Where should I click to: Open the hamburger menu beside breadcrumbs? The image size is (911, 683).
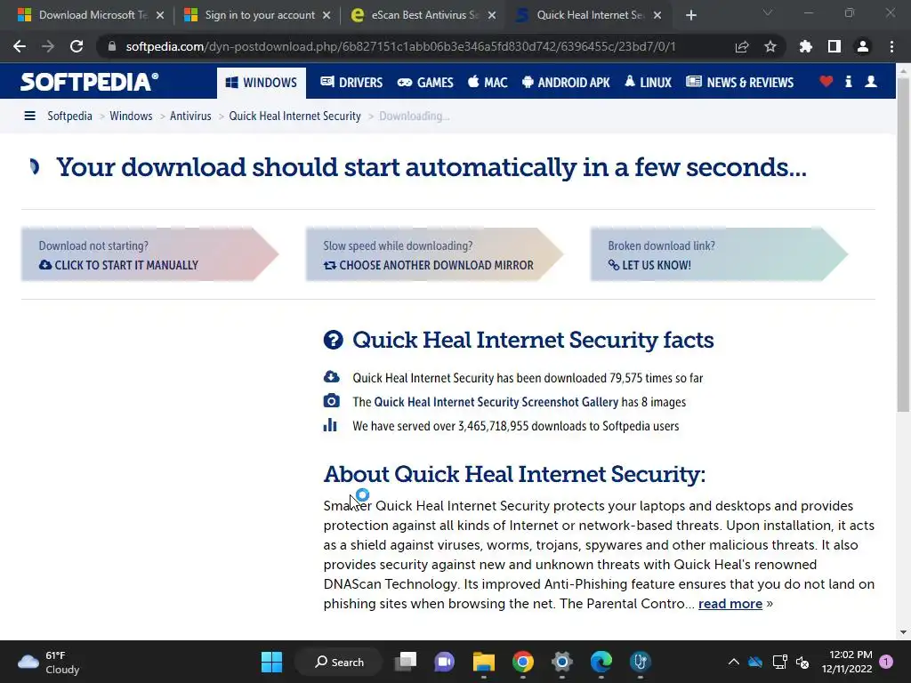(x=29, y=116)
